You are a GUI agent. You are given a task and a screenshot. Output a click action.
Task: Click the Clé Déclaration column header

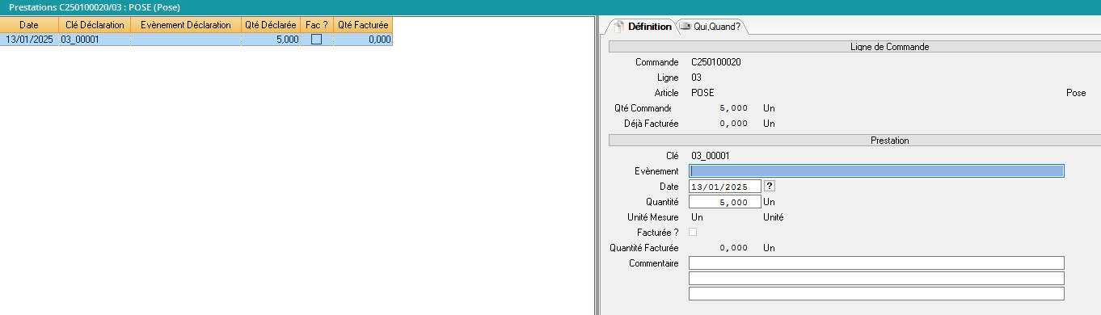[x=95, y=25]
